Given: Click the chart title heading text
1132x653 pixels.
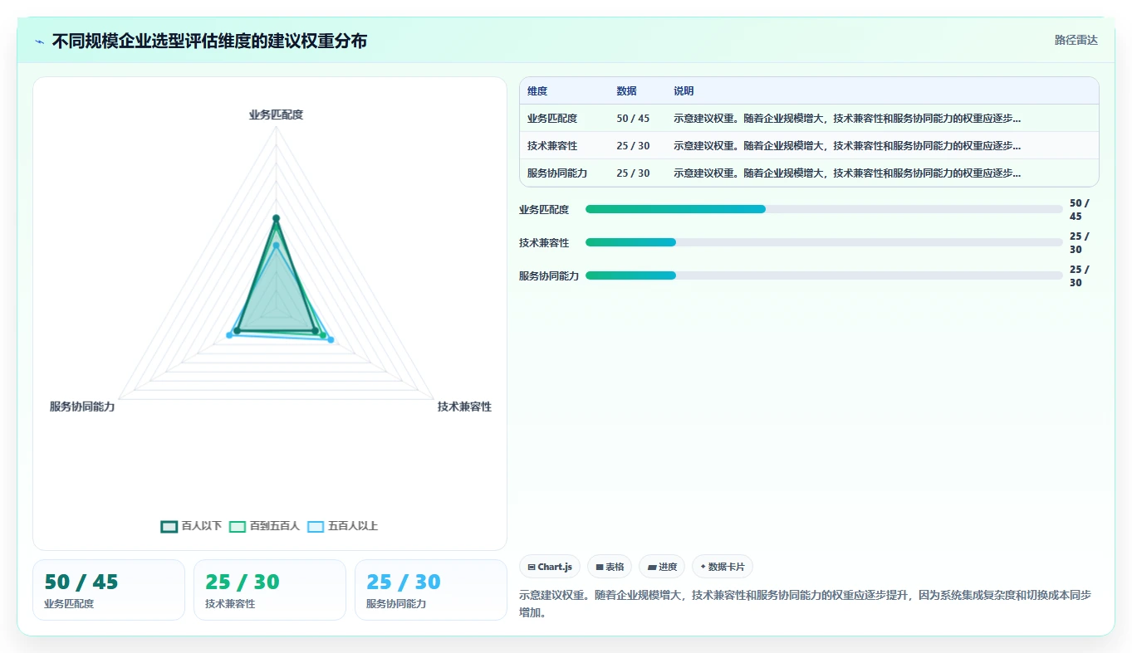Looking at the screenshot, I should click(x=209, y=41).
